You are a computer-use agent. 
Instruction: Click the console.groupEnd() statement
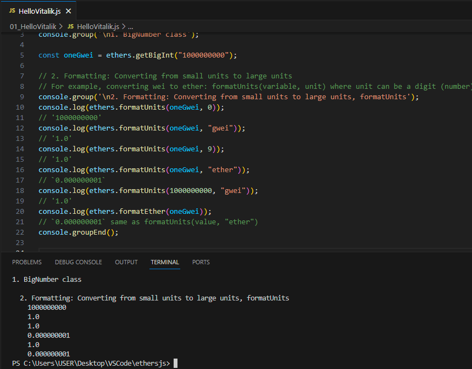(x=78, y=232)
